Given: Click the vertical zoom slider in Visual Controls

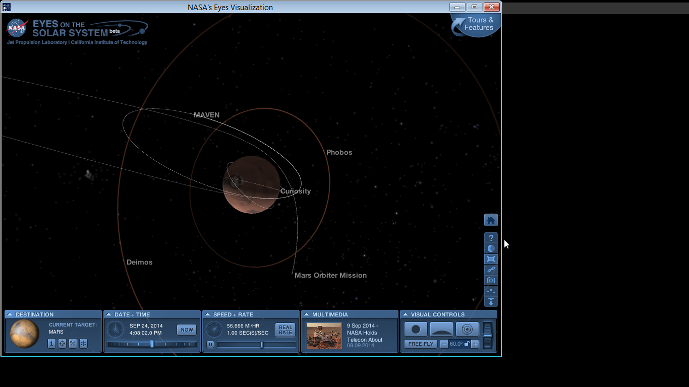Looking at the screenshot, I should (487, 335).
